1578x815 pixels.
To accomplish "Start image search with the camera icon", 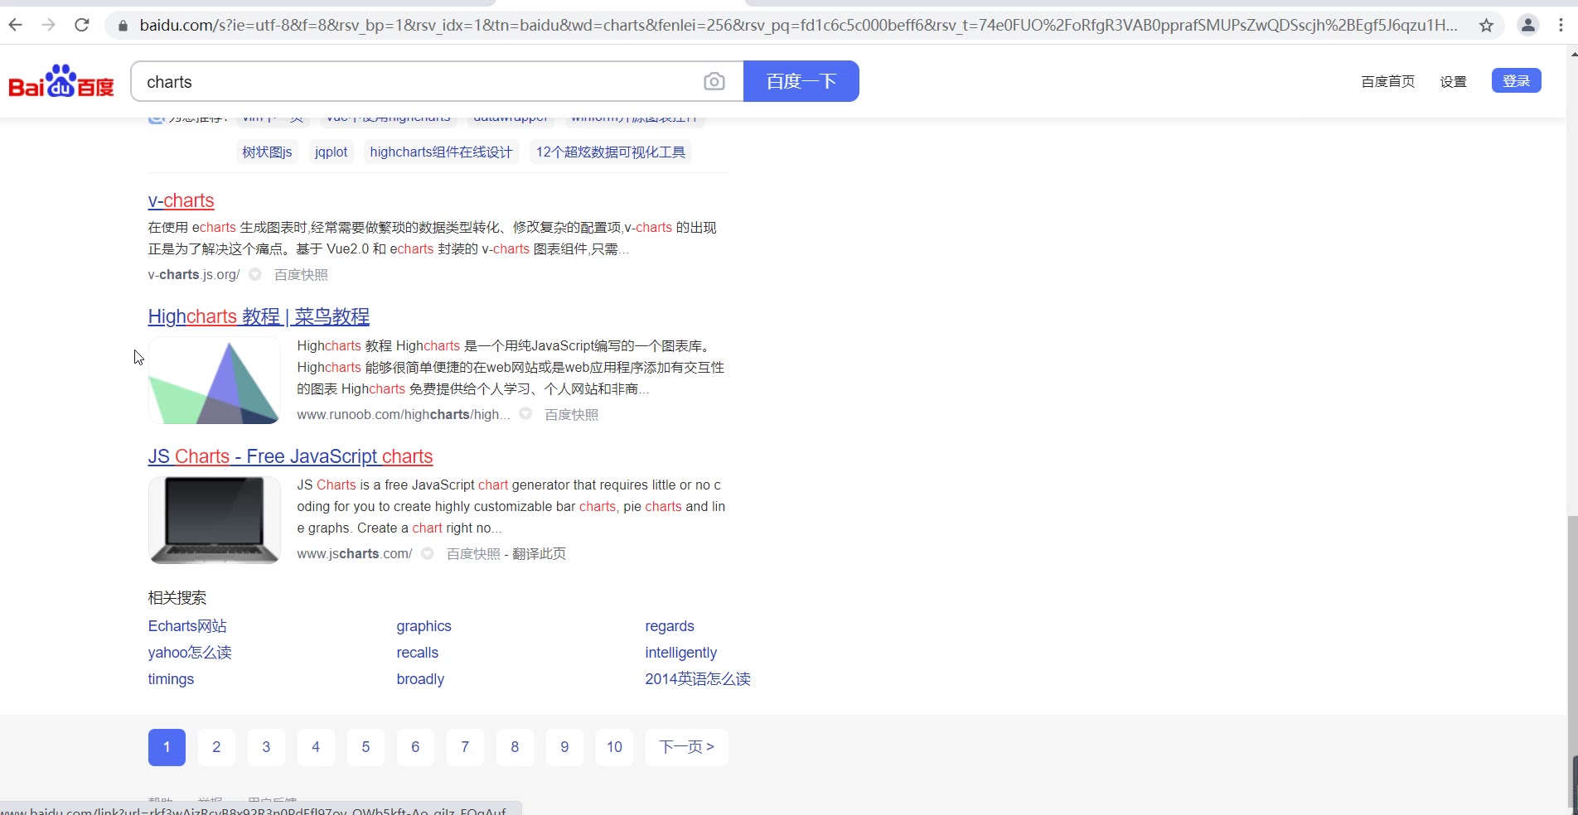I will [x=714, y=81].
